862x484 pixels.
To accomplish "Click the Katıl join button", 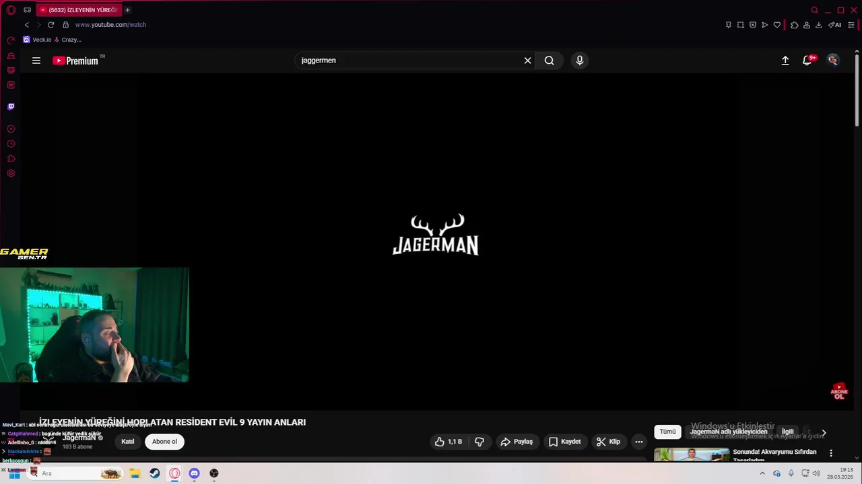I will tap(128, 442).
